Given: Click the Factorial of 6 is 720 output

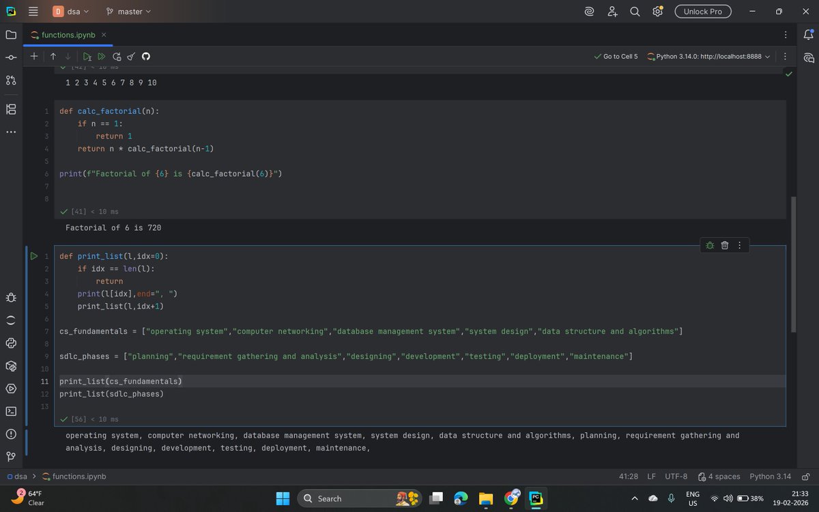Looking at the screenshot, I should tap(113, 227).
